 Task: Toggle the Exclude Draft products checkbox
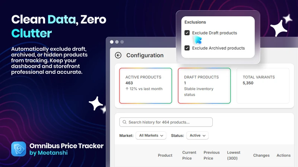coord(187,33)
